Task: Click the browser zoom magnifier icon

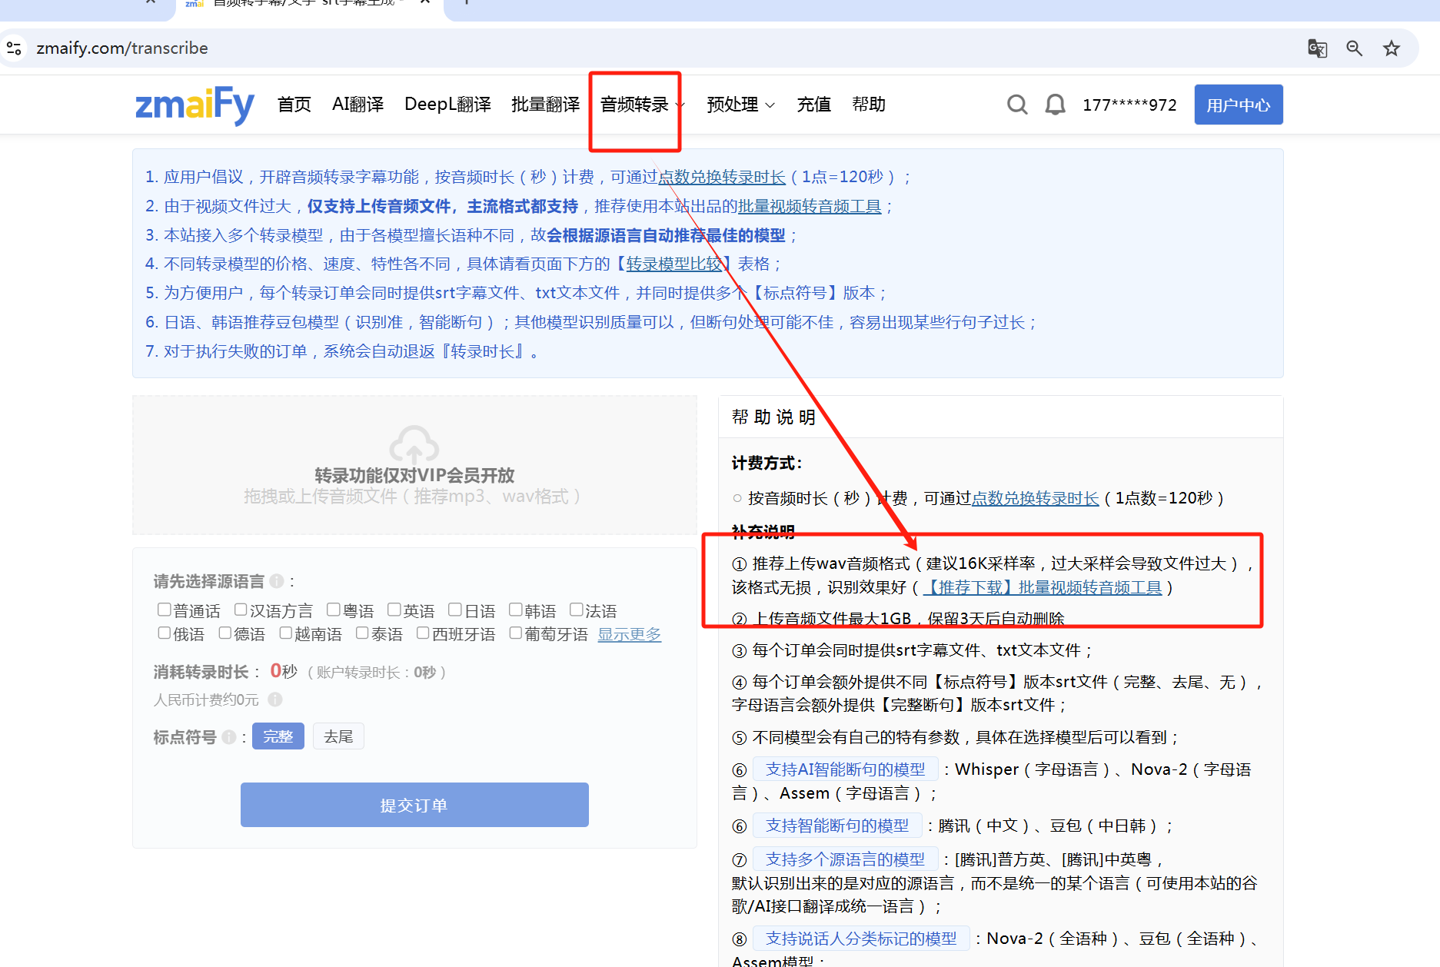Action: pos(1355,48)
